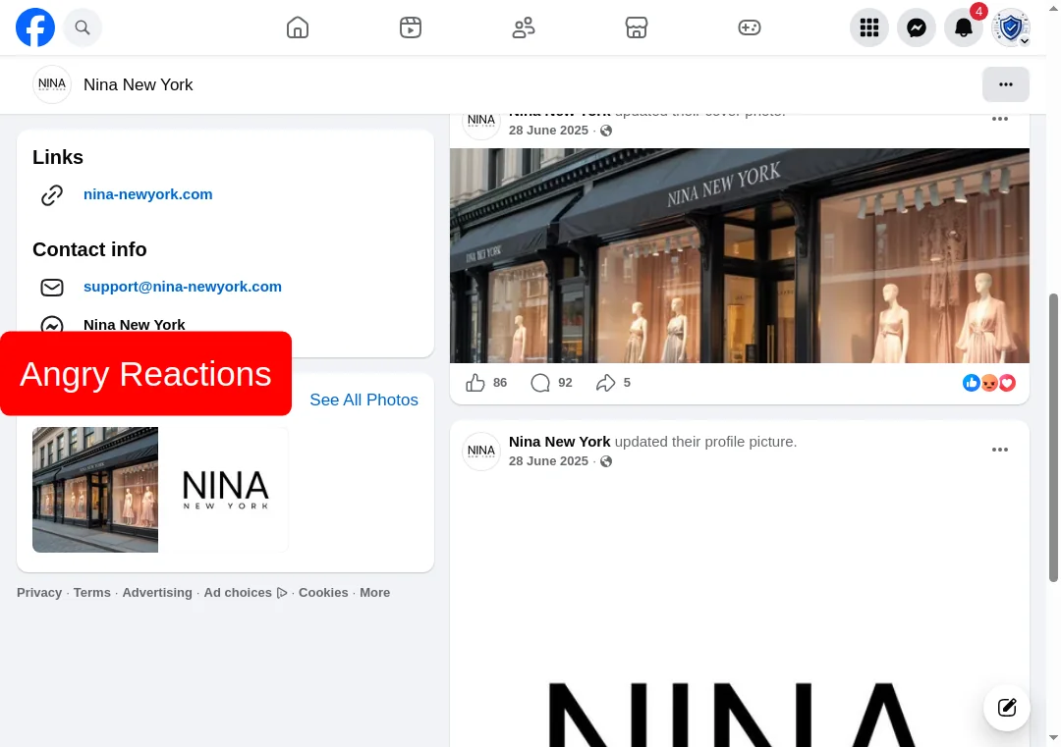The height and width of the screenshot is (747, 1061).
Task: Open Nina New York Messenger contact
Action: [135, 325]
